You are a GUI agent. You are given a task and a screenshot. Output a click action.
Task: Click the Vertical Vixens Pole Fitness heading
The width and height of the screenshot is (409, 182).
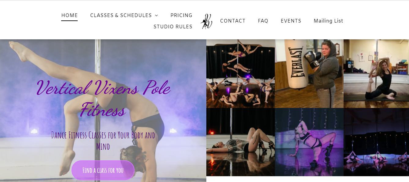click(103, 98)
